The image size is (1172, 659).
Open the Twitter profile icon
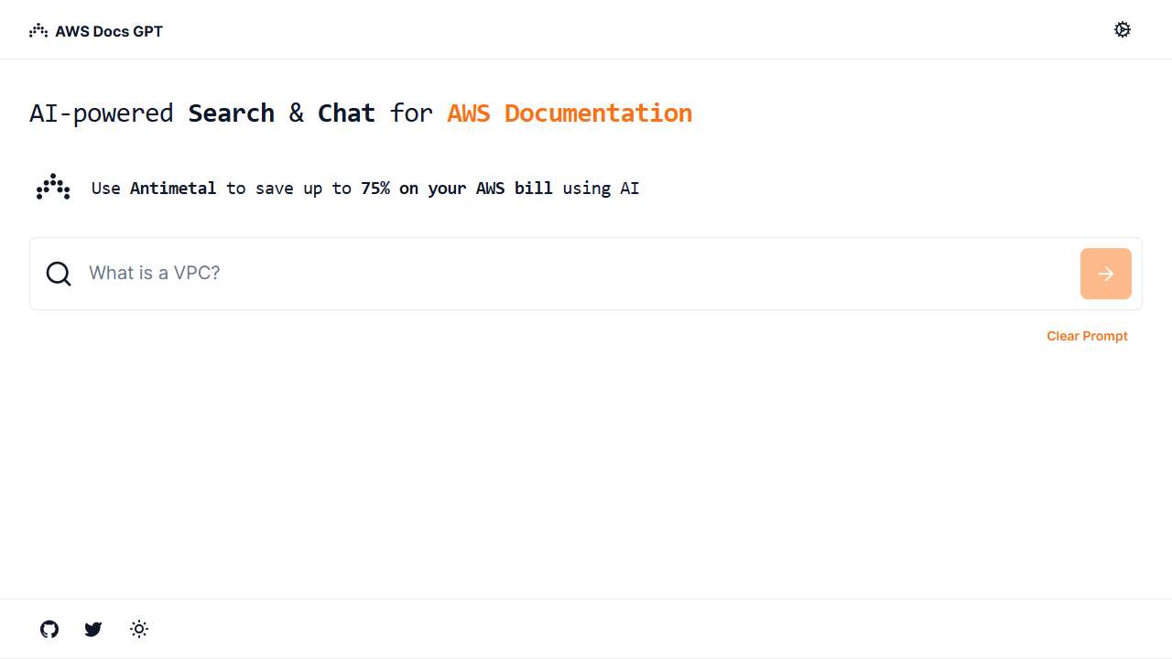92,629
